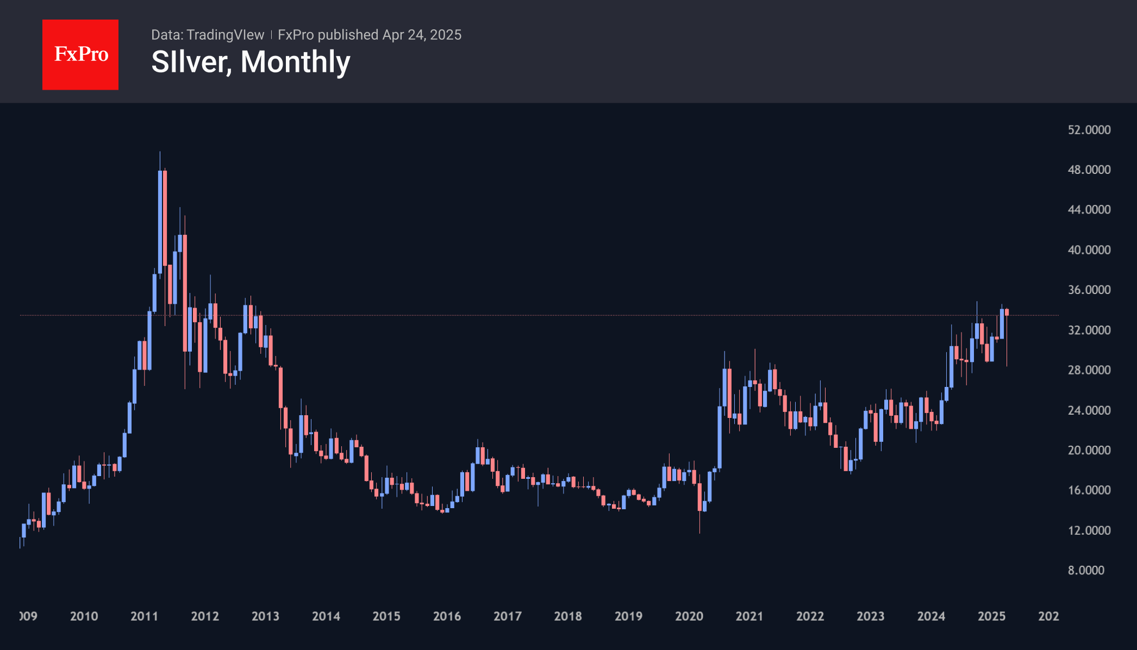Click the red FxPro logo

[x=80, y=54]
